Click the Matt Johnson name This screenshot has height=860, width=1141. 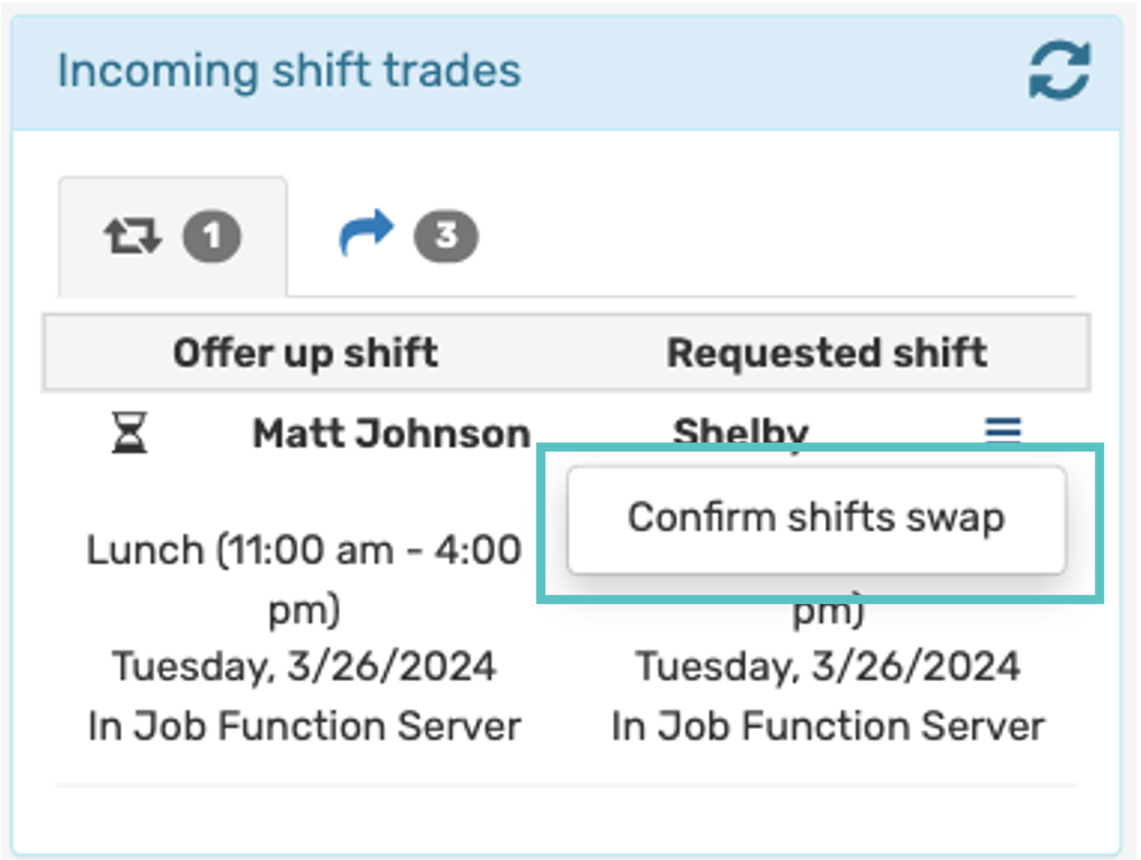(391, 434)
